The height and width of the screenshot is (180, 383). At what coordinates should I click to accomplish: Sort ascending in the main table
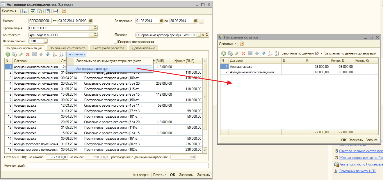tap(55, 54)
